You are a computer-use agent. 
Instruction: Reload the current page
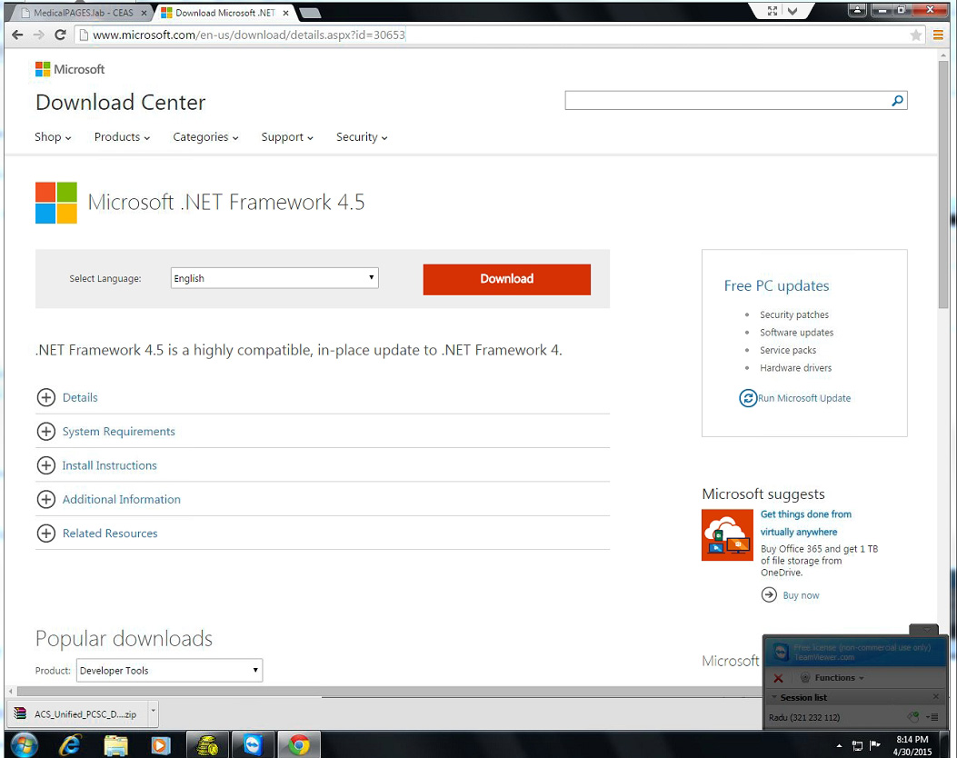point(60,35)
